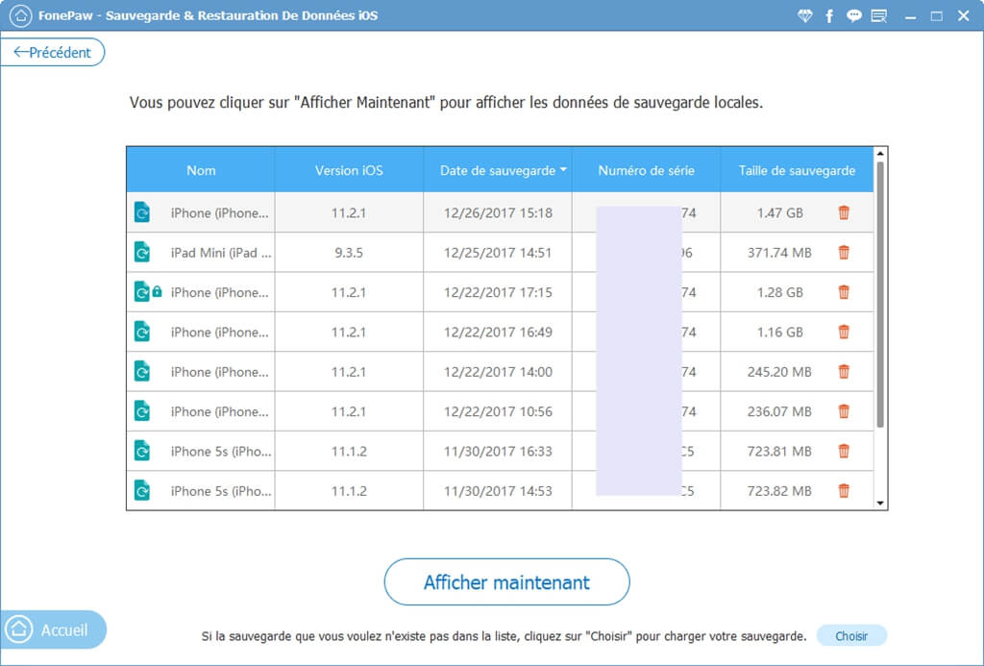Screen dimensions: 984x666
Task: Select the date cell 11/30/2017 16:33
Action: pyautogui.click(x=498, y=451)
